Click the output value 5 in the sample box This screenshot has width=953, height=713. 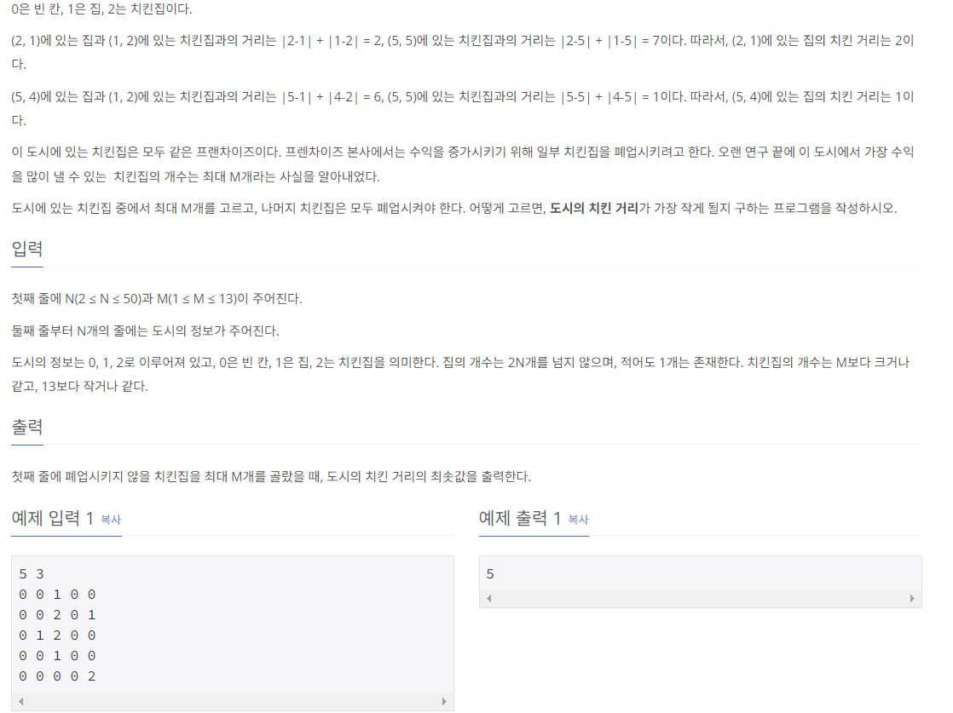tap(490, 574)
